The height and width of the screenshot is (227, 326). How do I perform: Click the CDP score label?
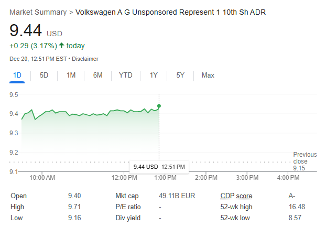click(x=236, y=196)
